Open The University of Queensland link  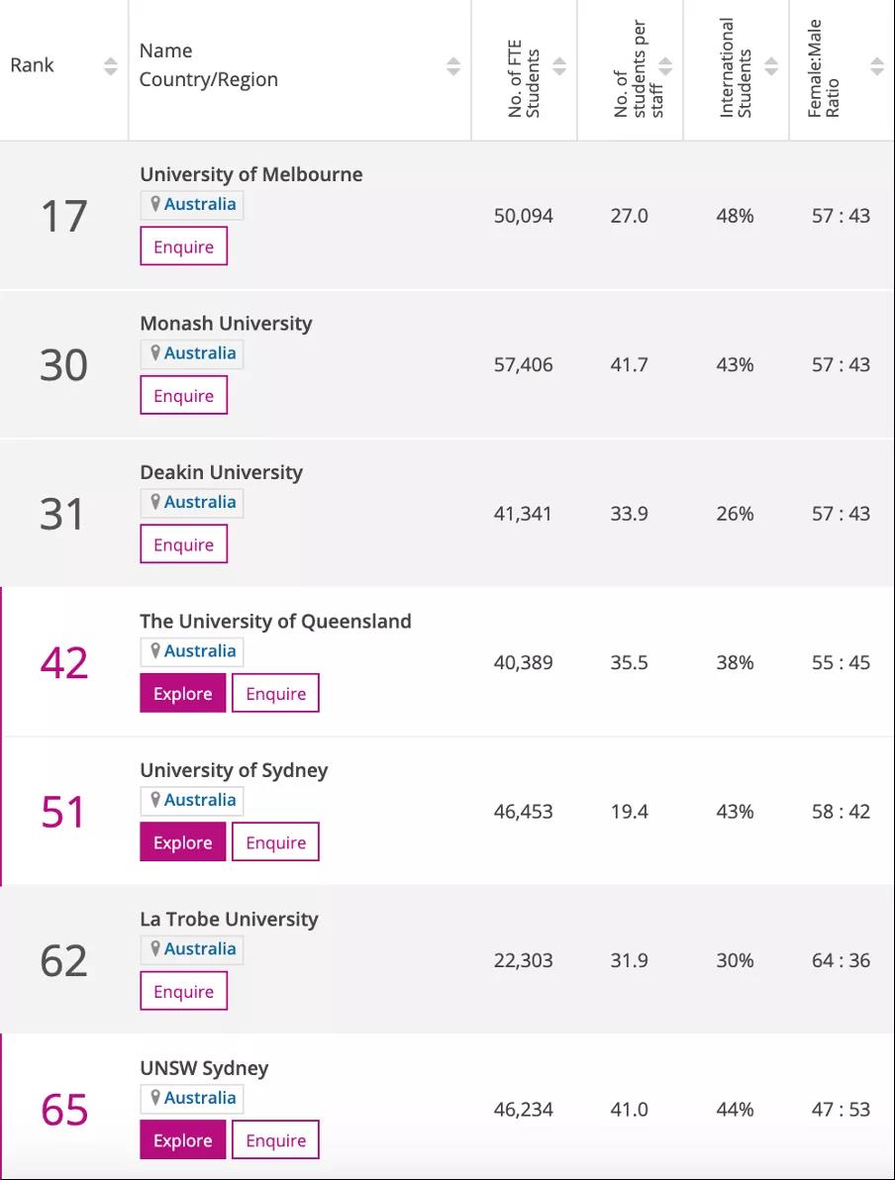[275, 622]
